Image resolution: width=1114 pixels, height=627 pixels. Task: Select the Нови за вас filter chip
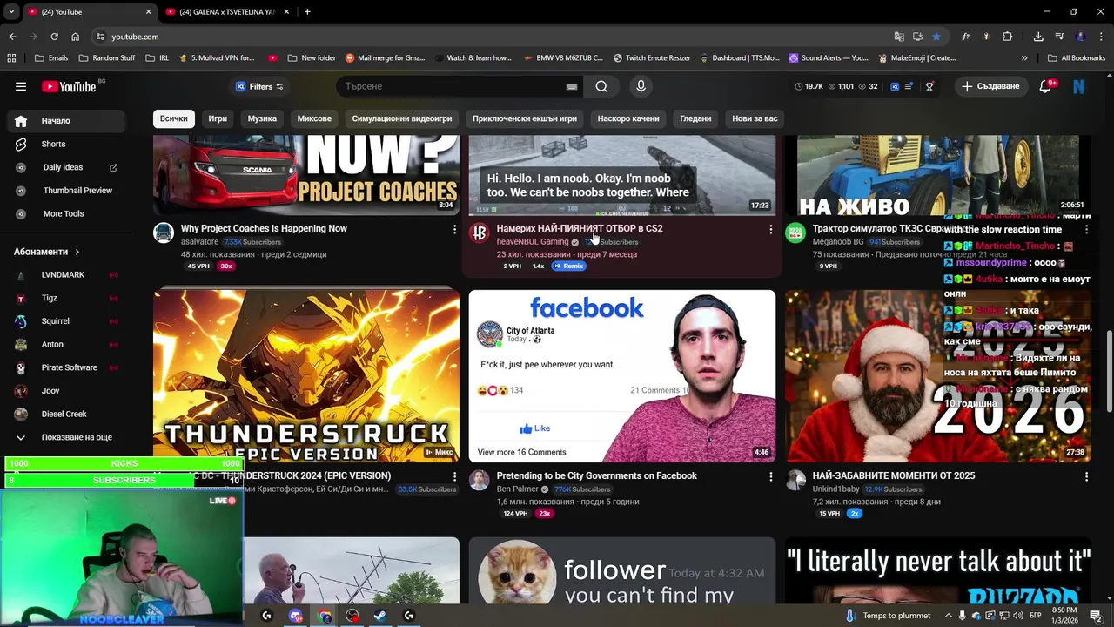755,118
